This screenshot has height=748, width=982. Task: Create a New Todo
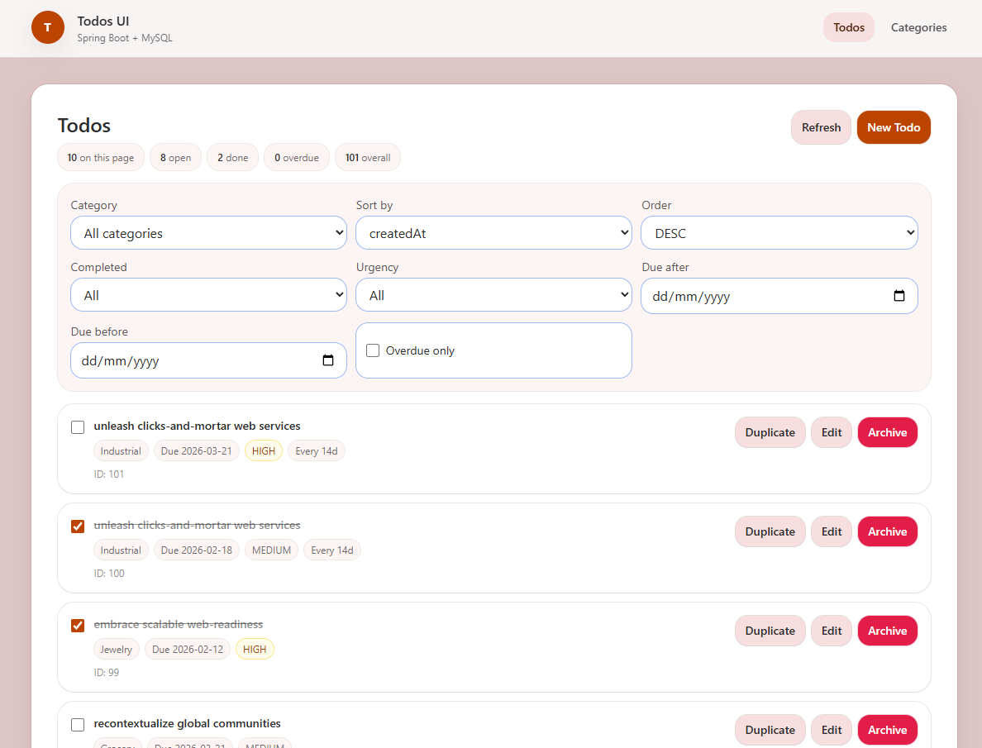tap(894, 127)
